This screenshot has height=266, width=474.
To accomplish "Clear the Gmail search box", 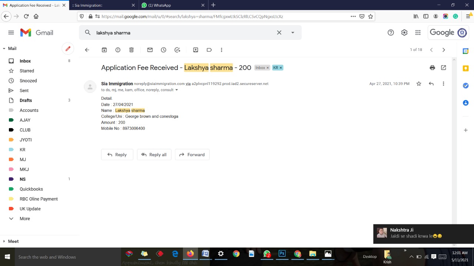I will 279,33.
